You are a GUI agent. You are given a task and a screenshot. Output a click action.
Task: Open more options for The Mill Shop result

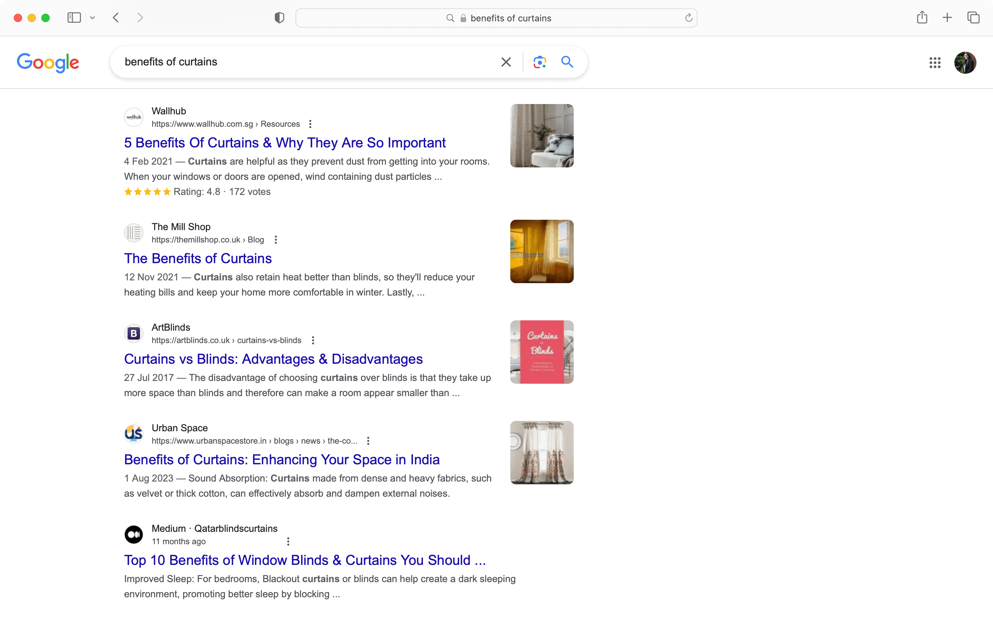point(276,239)
